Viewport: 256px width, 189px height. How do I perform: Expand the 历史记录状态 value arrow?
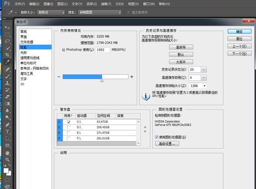pyautogui.click(x=204, y=70)
